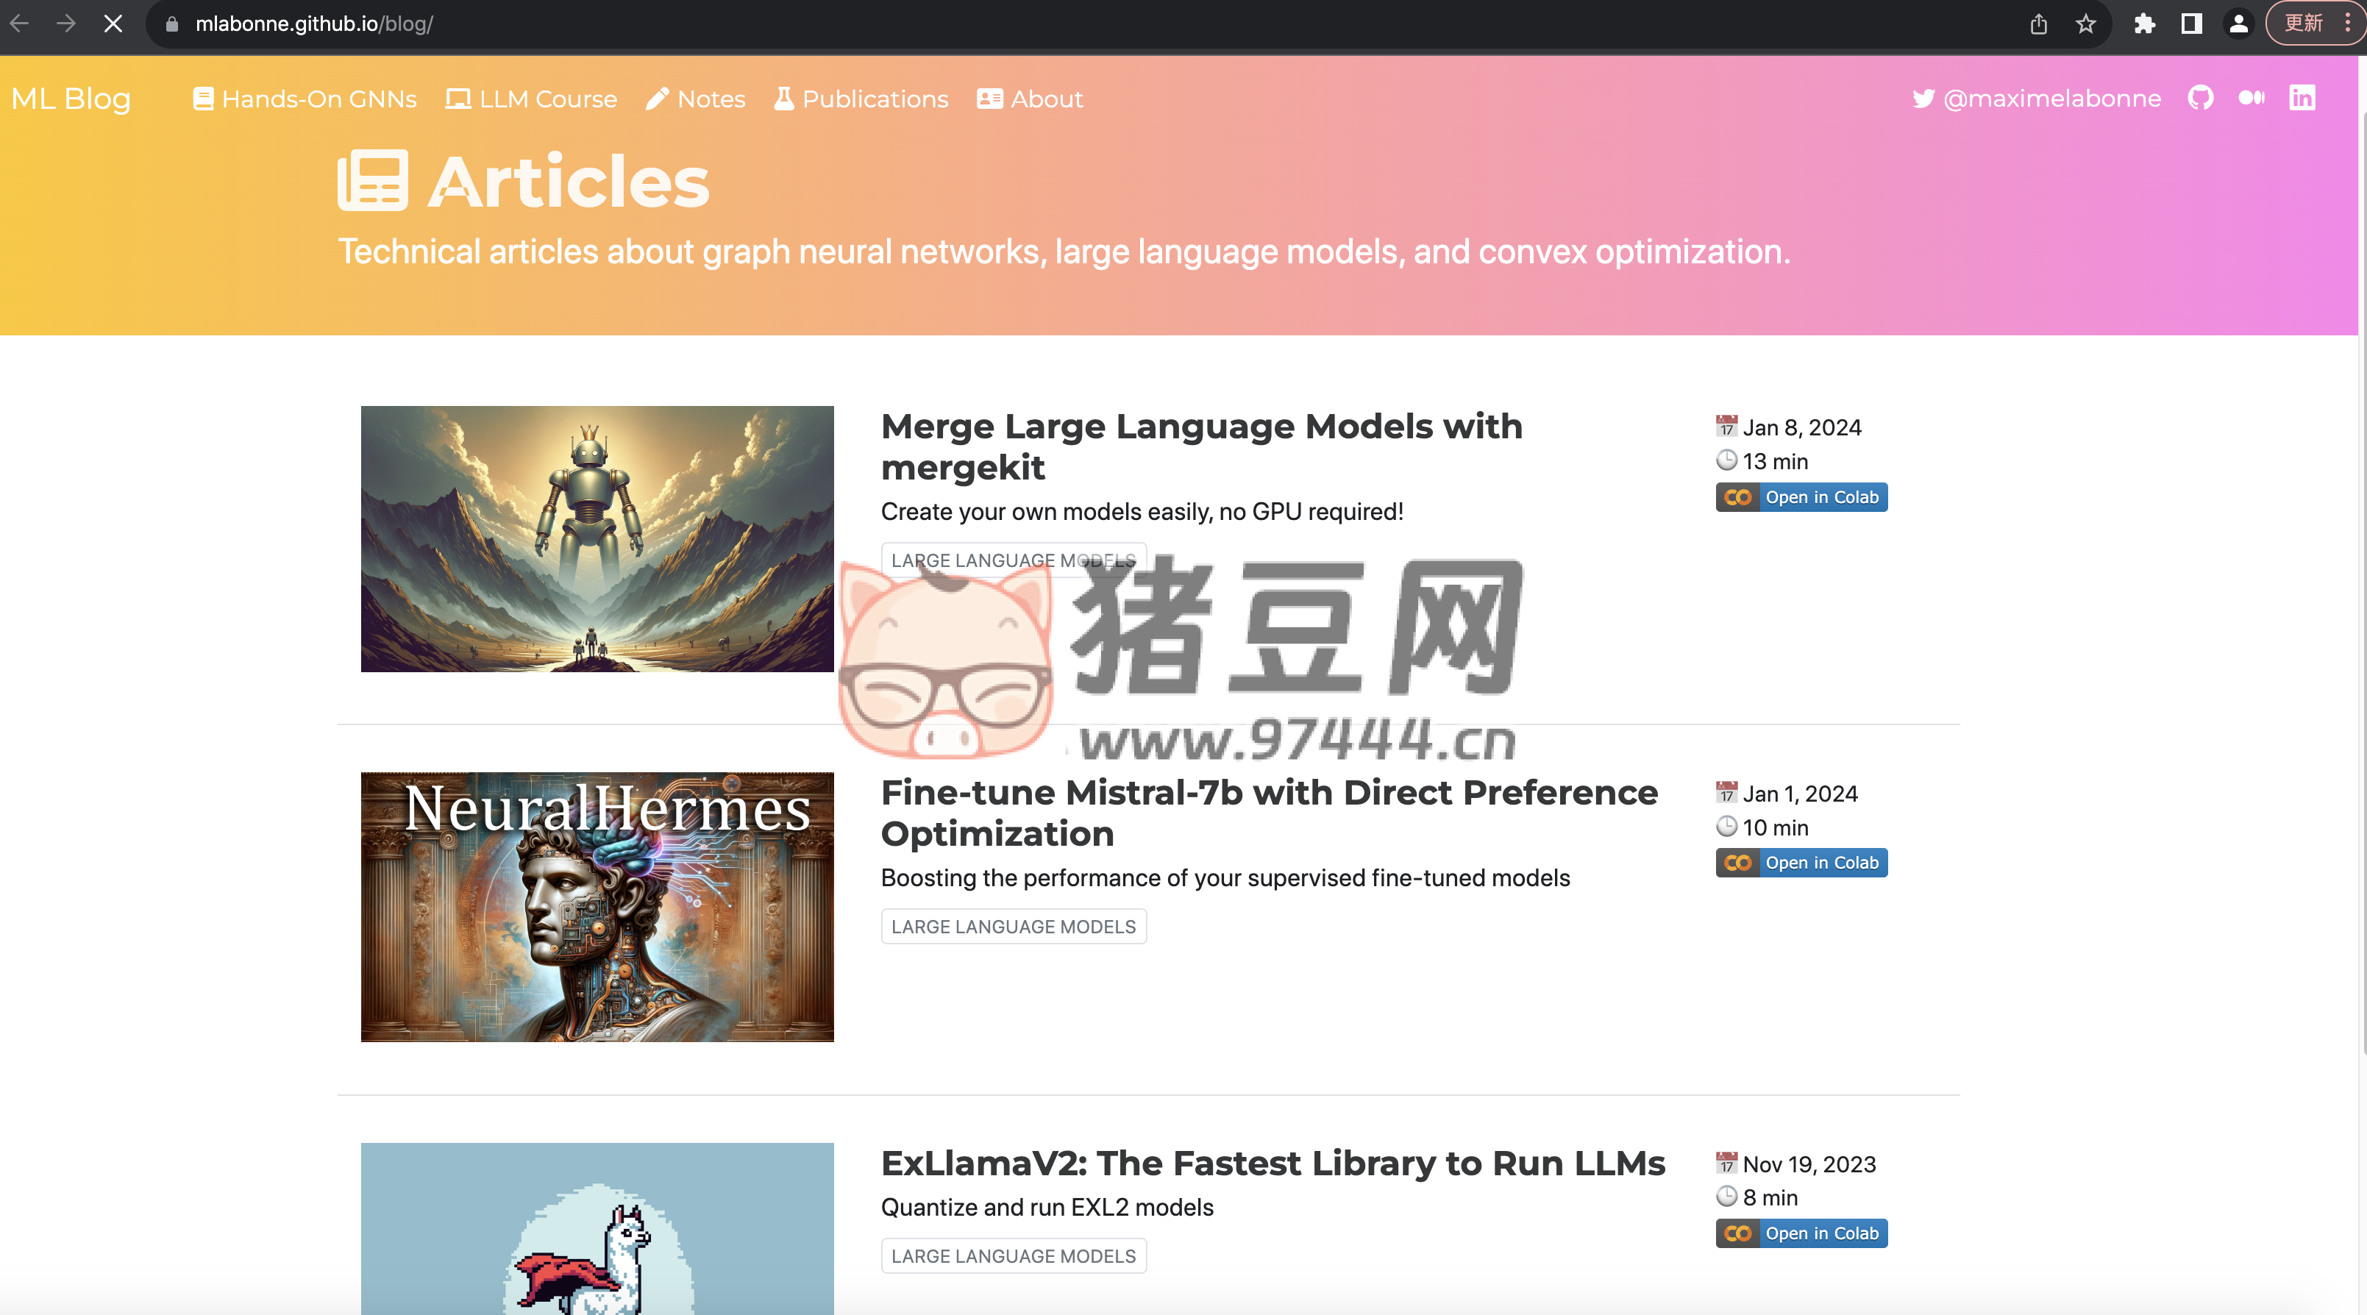
Task: Open in Colab for the Nov 19 article
Action: point(1801,1233)
